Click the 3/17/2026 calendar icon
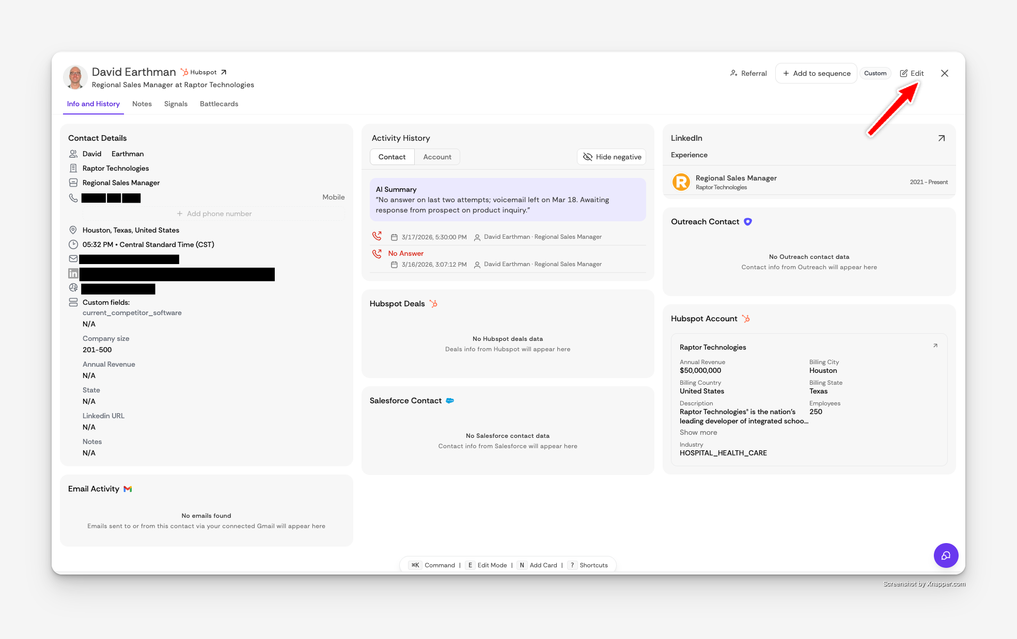 pyautogui.click(x=394, y=237)
